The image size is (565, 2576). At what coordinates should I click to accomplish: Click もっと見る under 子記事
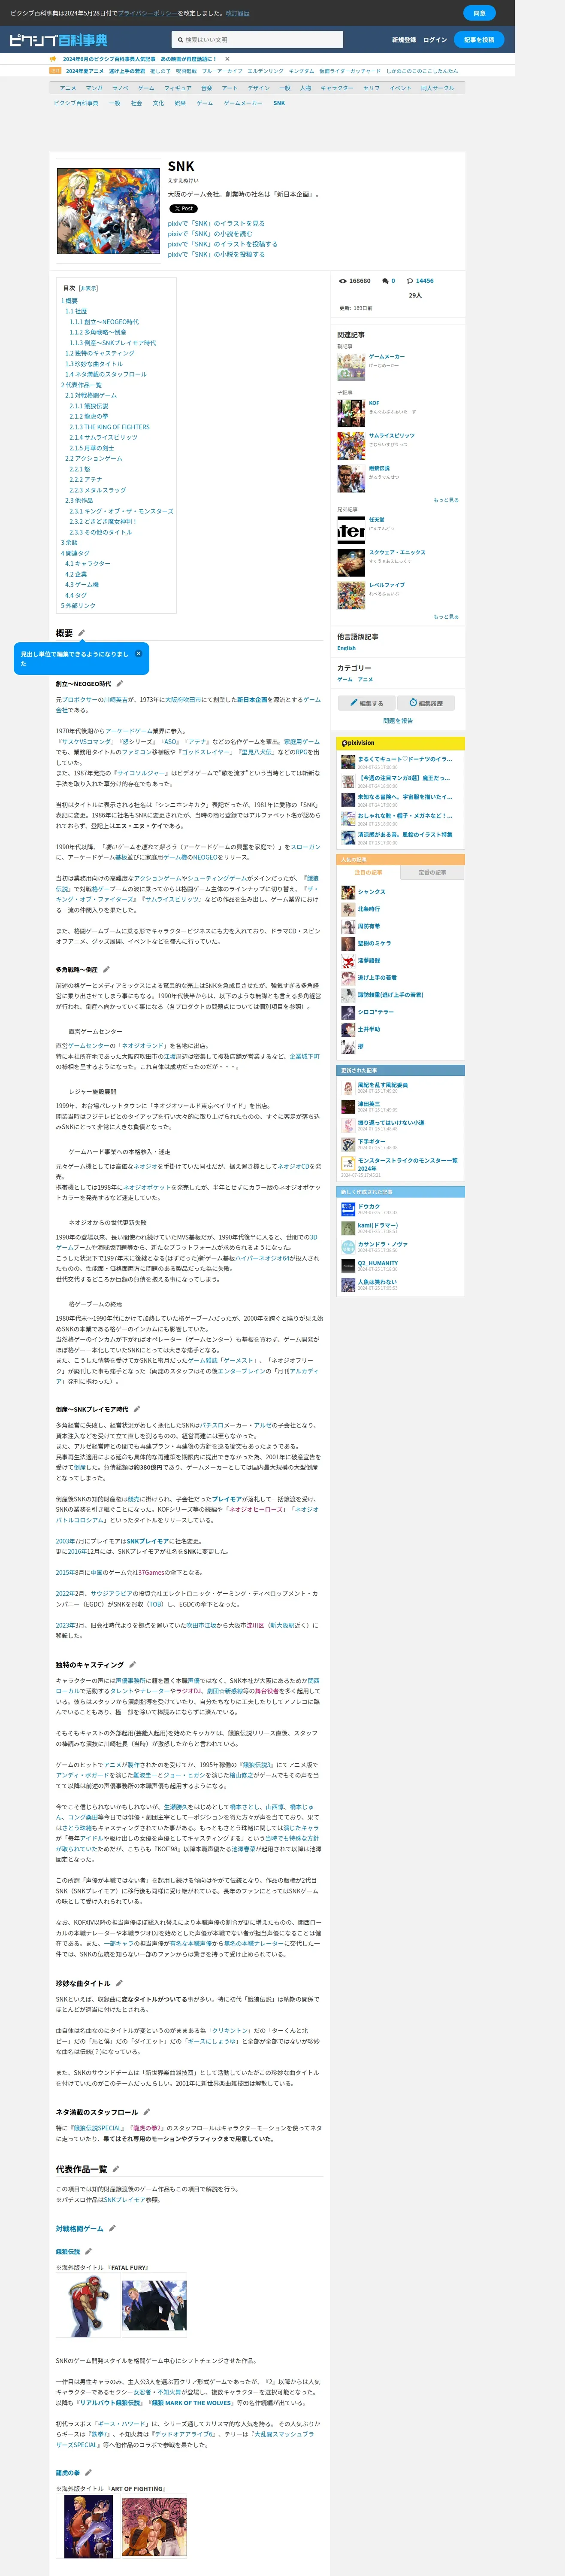(x=446, y=500)
